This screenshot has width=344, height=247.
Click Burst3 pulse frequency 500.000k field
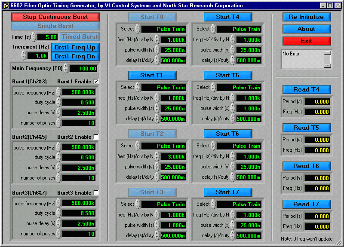click(x=79, y=203)
